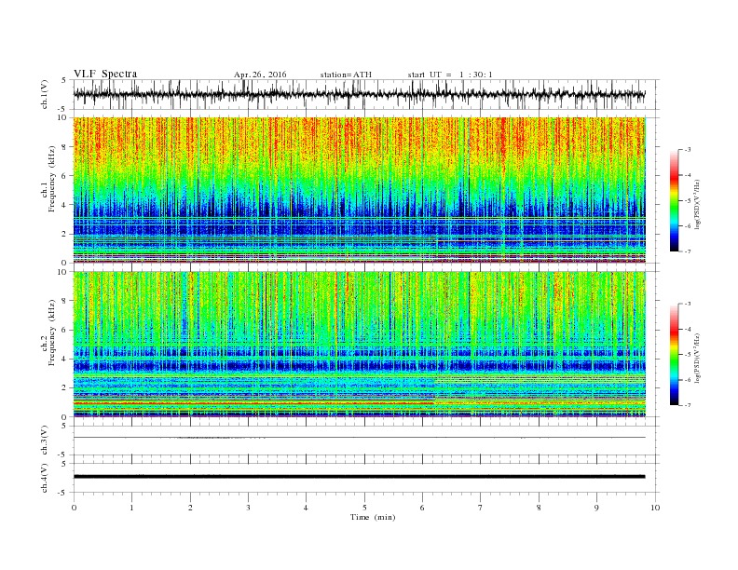The height and width of the screenshot is (570, 738).
Task: Click the "0" tick on time axis
Action: point(74,508)
